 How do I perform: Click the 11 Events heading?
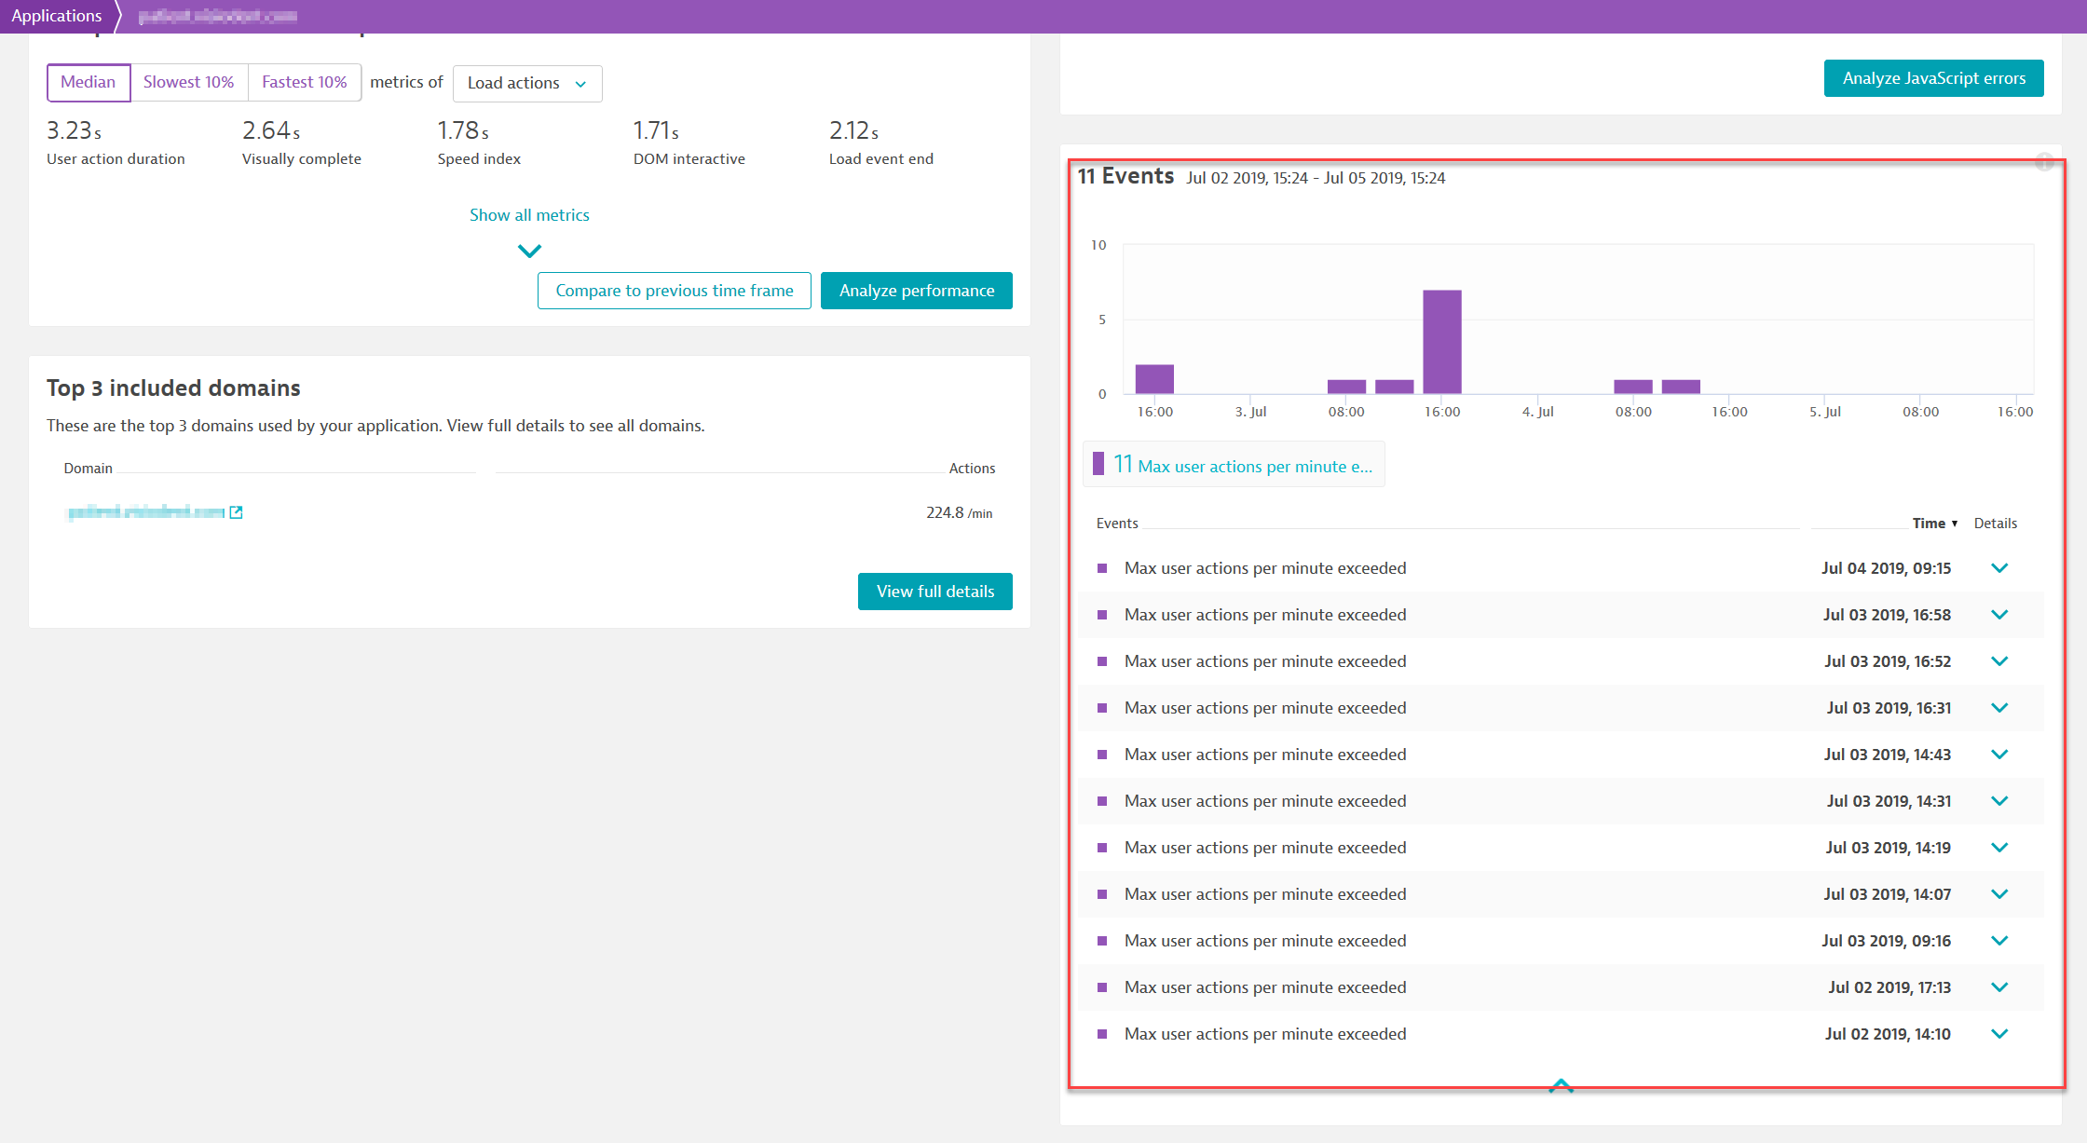click(1125, 176)
